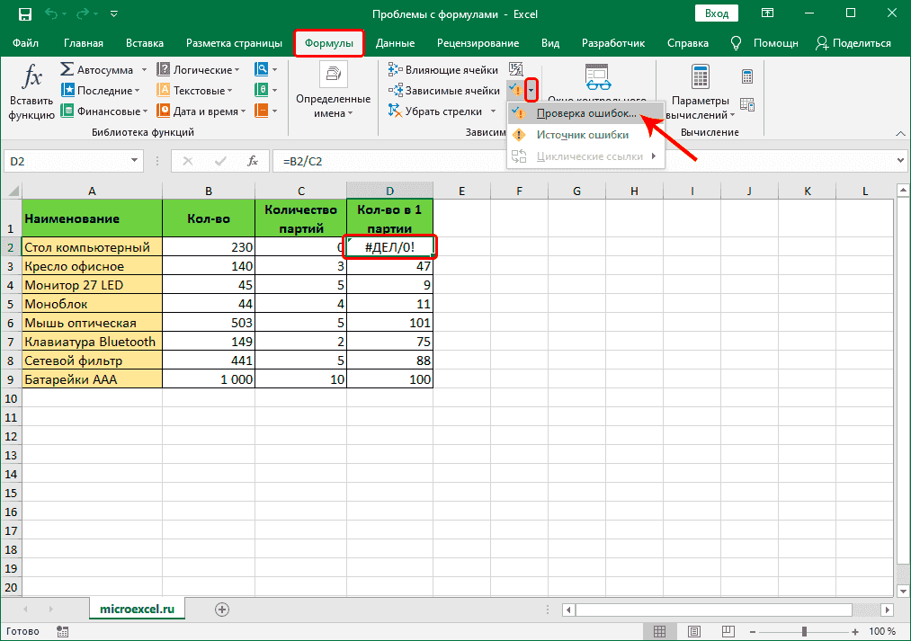This screenshot has width=911, height=641.
Task: Open the Name Box dropdown arrow
Action: [x=133, y=160]
